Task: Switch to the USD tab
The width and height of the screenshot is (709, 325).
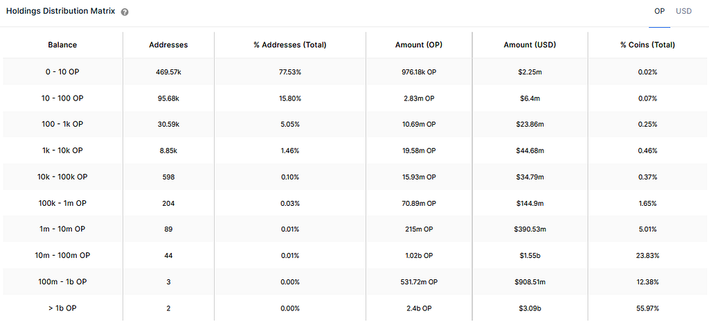Action: coord(683,11)
